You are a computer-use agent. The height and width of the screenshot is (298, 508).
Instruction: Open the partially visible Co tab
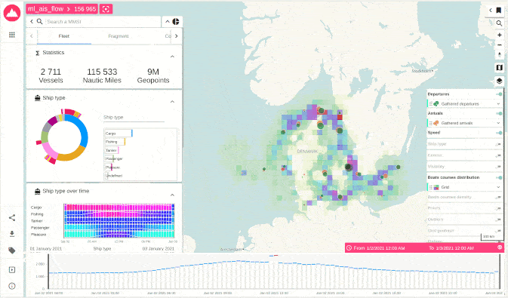tap(168, 36)
